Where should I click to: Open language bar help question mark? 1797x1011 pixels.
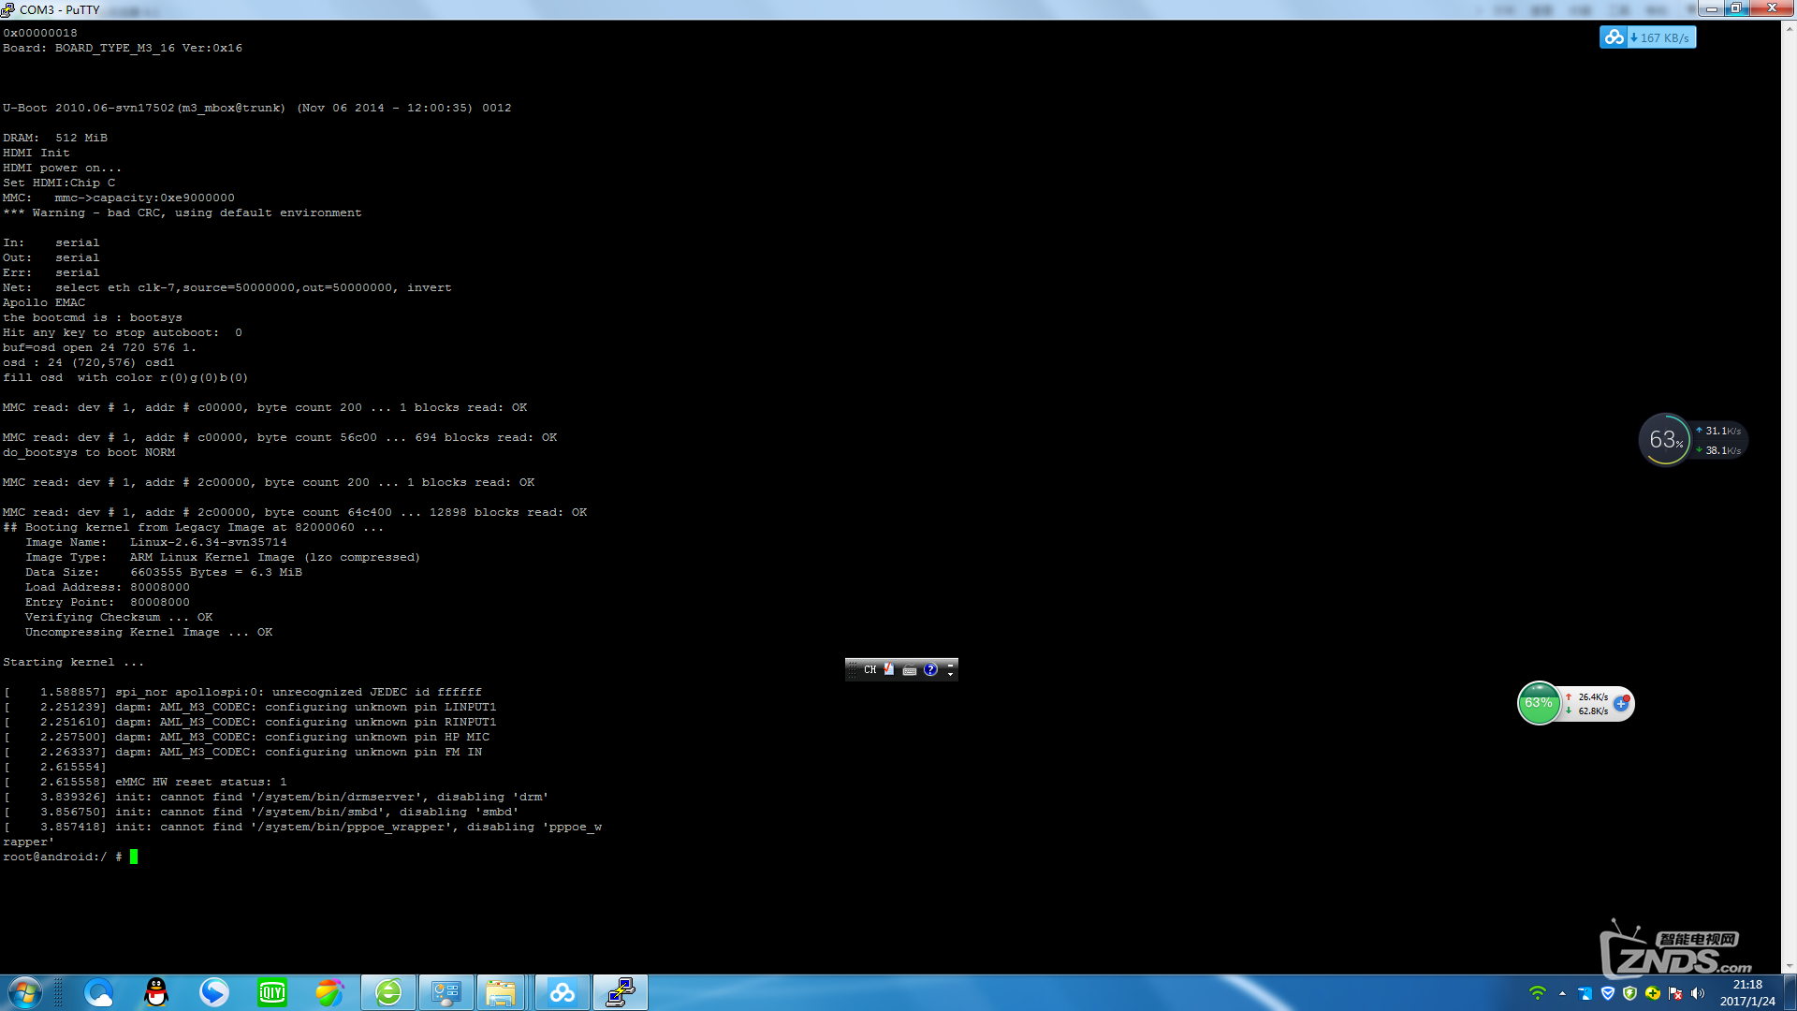pos(930,669)
